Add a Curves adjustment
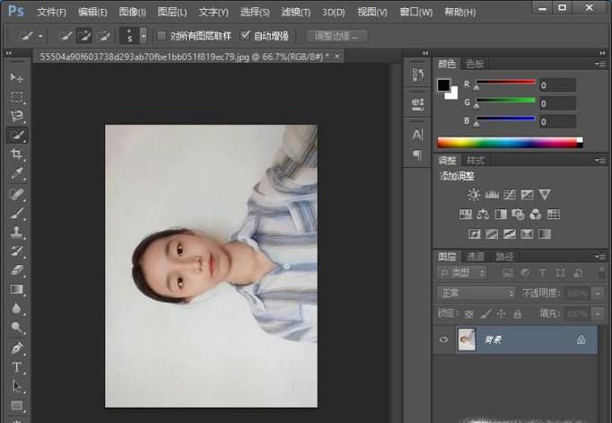The height and width of the screenshot is (423, 612). point(510,195)
